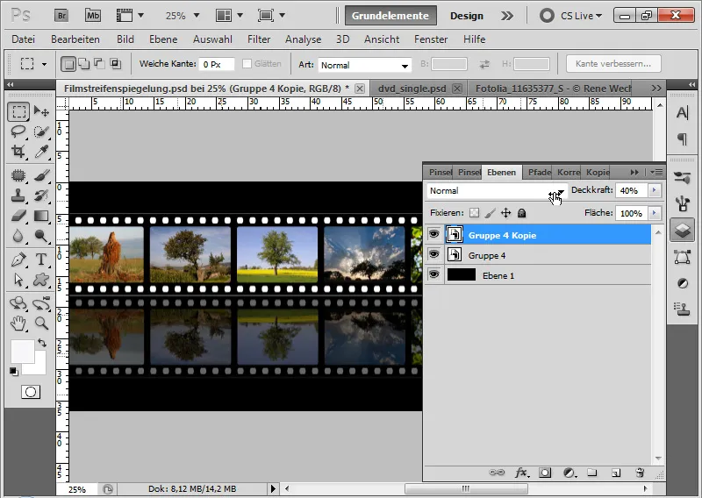
Task: Open the Datei menu
Action: click(24, 39)
